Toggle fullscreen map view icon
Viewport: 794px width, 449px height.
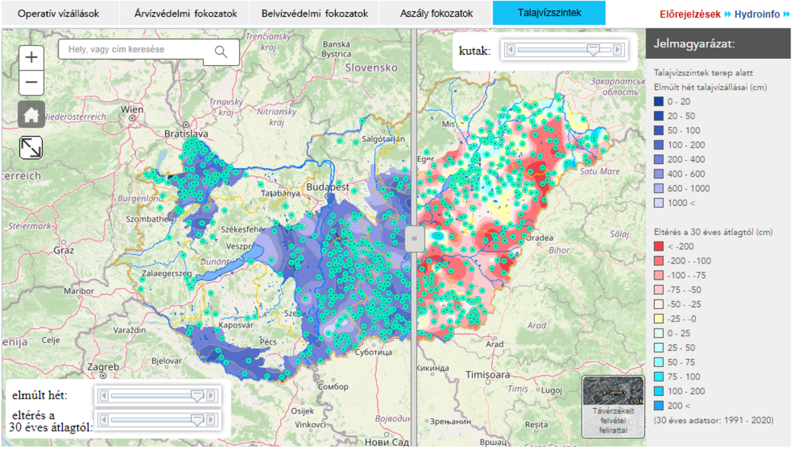pos(31,147)
